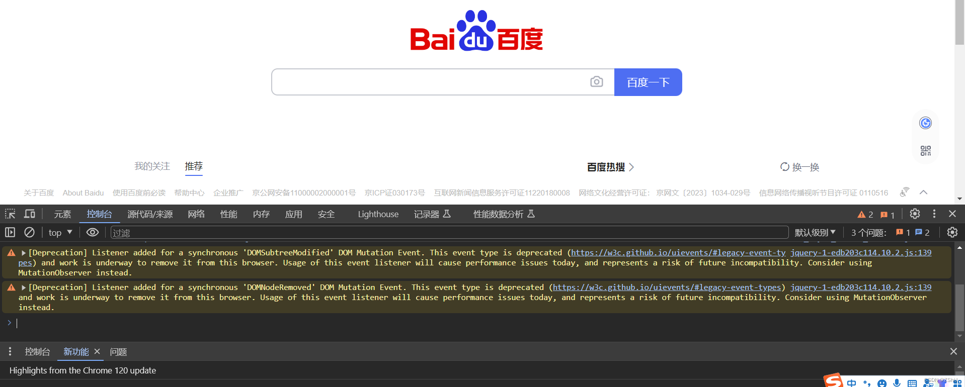Open the 性能 DevTools tab
965x387 pixels.
228,214
